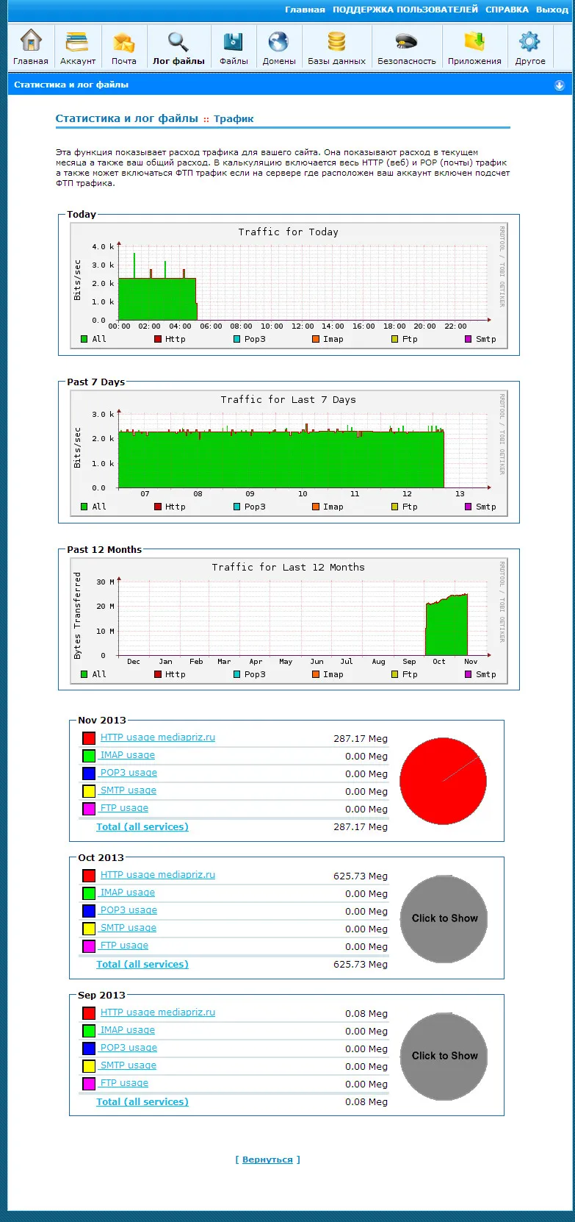The image size is (575, 1222).
Task: Open HTTP usage mediapriz.ru for Oct 2013
Action: point(158,875)
